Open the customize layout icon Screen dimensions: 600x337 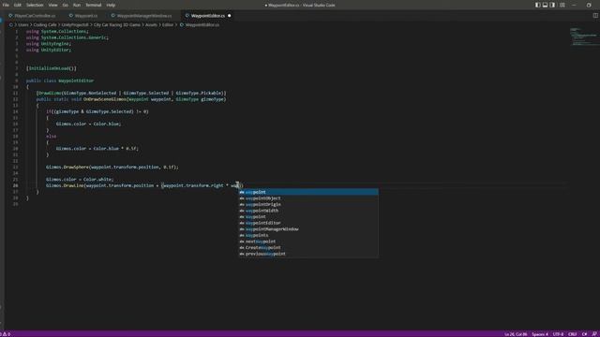[x=562, y=5]
